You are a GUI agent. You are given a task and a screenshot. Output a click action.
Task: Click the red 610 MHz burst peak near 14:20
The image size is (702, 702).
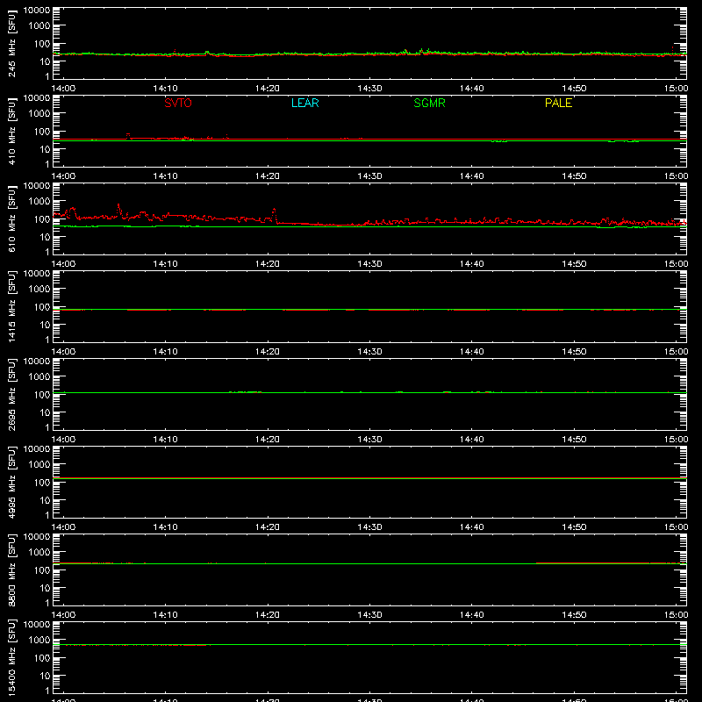(274, 210)
